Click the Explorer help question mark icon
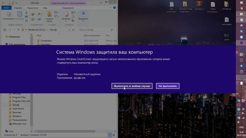Screen dimensions: 246x138 (x=115, y=8)
